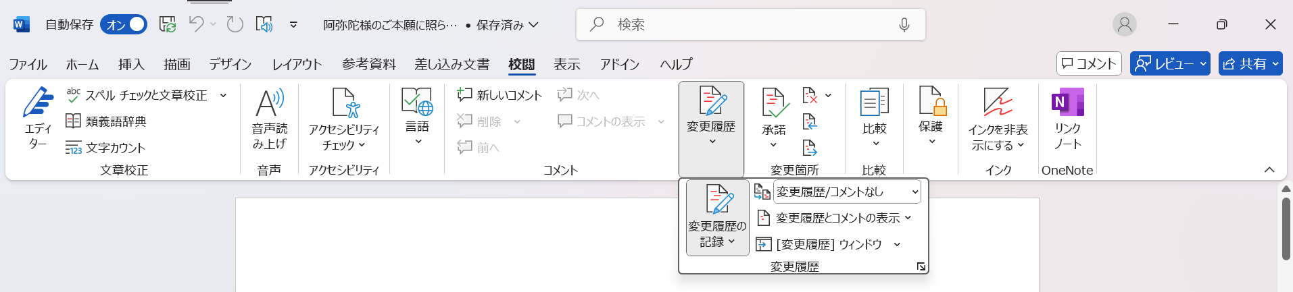Viewport: 1293px width, 292px height.
Task: Switch to the ホーム ribbon tab
Action: [82, 65]
